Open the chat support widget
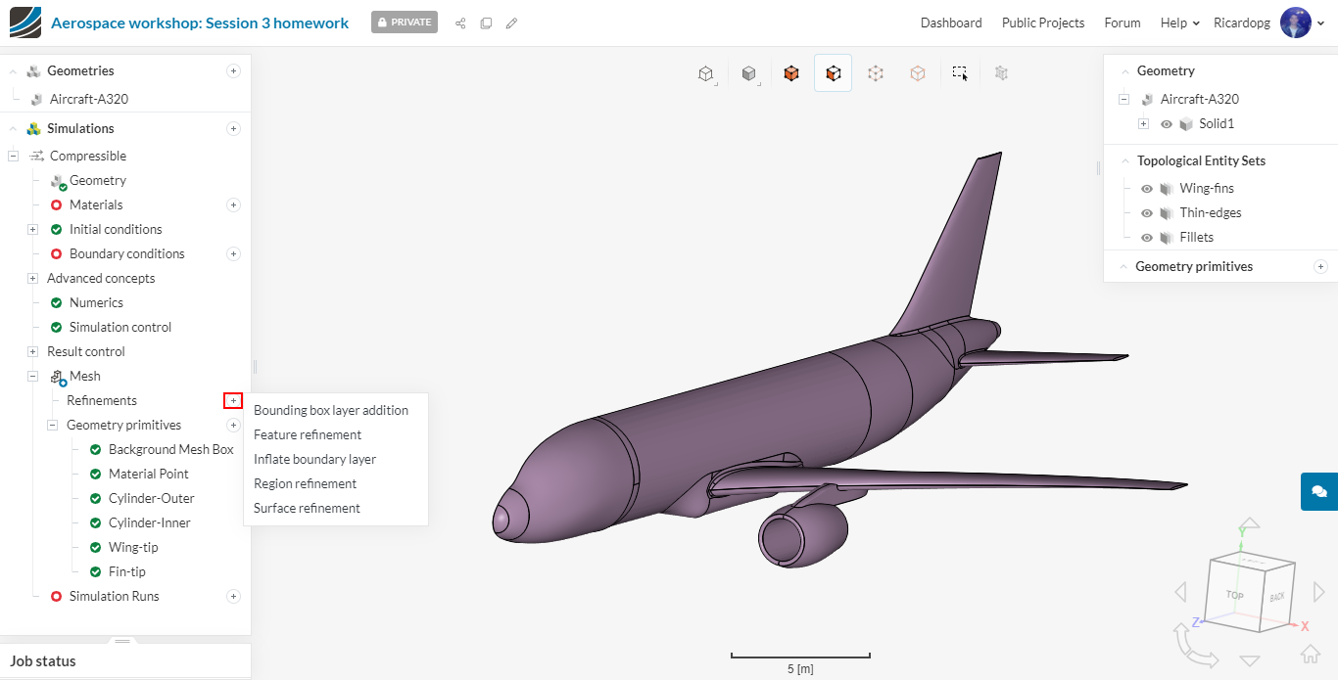The width and height of the screenshot is (1338, 680). (1318, 491)
